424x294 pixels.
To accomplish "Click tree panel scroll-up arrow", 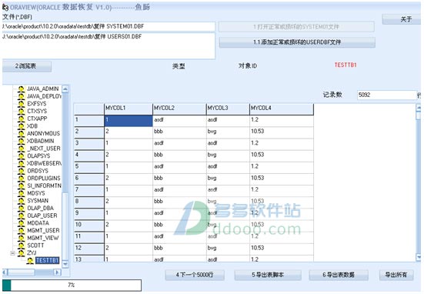I will coord(65,89).
